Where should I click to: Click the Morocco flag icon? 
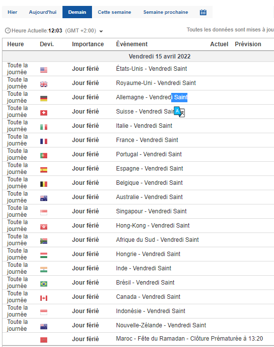coord(44,340)
